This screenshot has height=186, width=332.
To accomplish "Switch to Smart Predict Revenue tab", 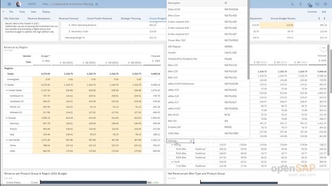I will pyautogui.click(x=100, y=19).
